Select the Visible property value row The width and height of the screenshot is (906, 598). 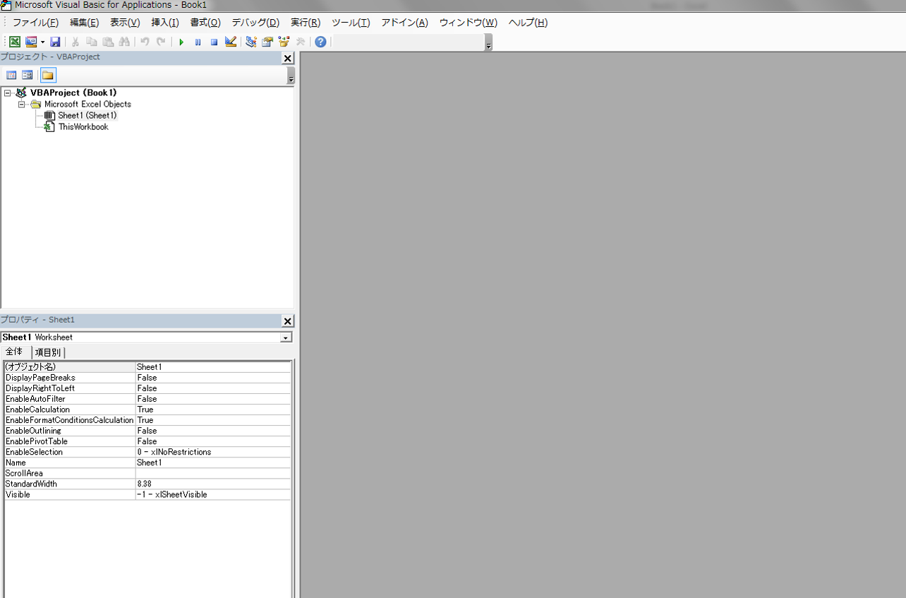[x=212, y=494]
